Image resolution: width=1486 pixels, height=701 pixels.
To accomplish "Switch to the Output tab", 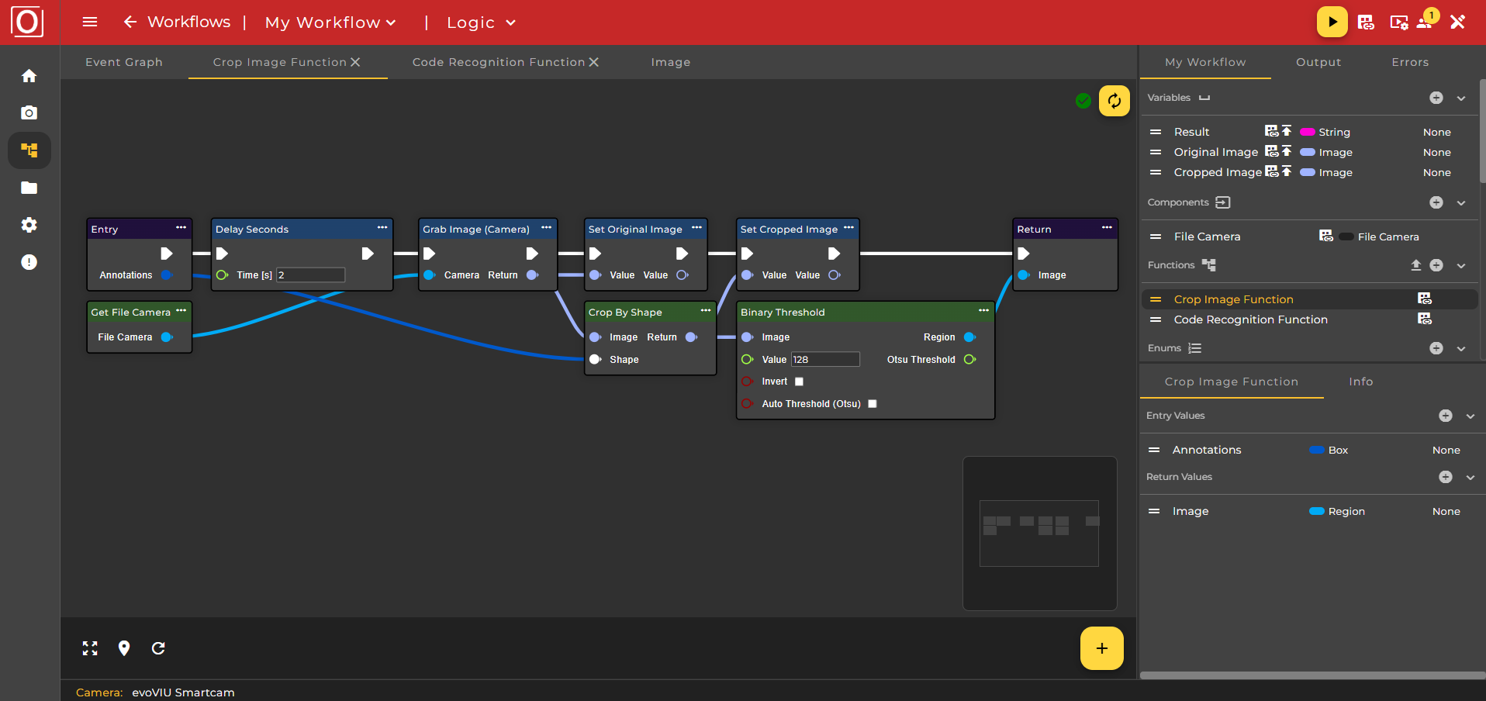I will [x=1318, y=62].
